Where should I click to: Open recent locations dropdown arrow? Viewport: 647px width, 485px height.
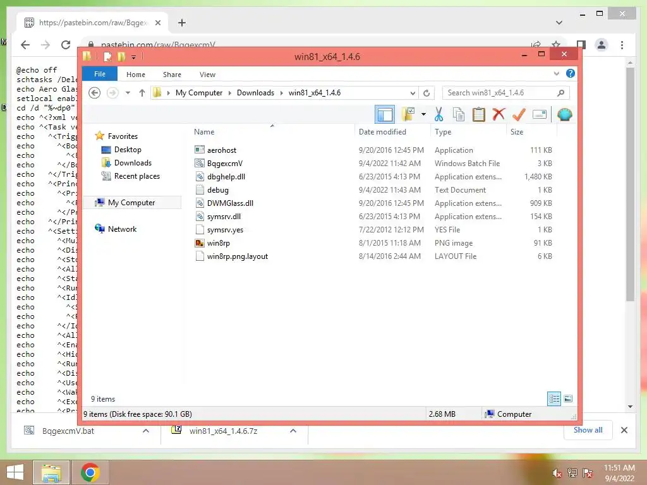(x=128, y=93)
